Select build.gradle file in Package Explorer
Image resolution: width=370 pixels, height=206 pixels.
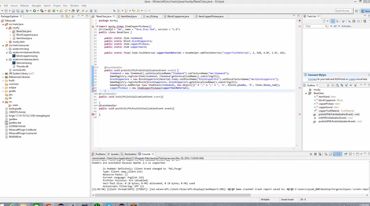[x=15, y=109]
